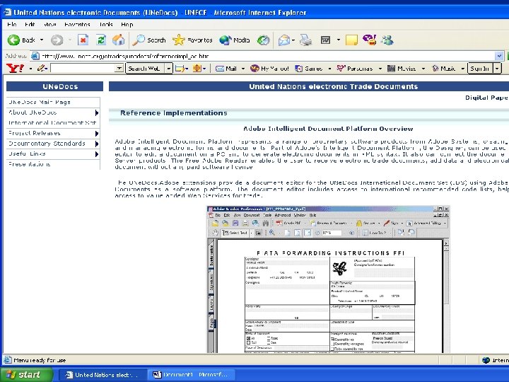
Task: Expand the About UNeDocs submenu arrow
Action: click(96, 112)
